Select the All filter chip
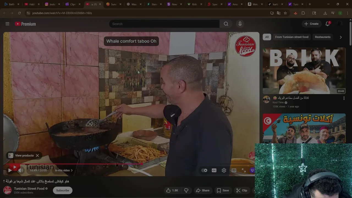This screenshot has height=198, width=352. point(267,37)
